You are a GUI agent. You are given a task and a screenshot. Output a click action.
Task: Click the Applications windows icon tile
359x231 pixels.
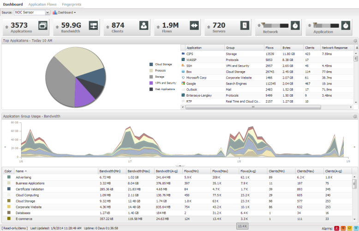43,25
